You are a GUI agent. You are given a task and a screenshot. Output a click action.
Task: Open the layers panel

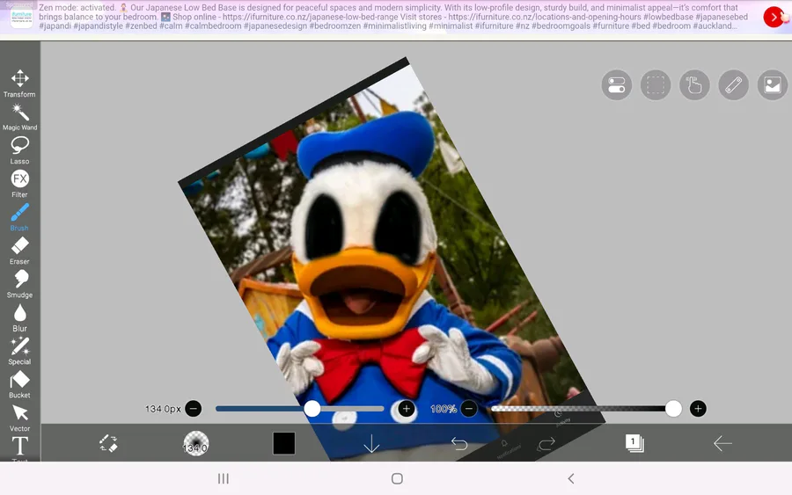tap(634, 443)
